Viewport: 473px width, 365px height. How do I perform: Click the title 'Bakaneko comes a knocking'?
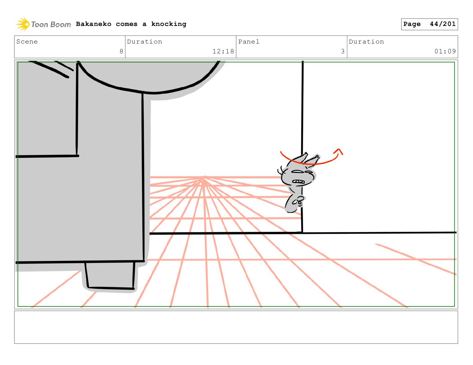tap(131, 24)
